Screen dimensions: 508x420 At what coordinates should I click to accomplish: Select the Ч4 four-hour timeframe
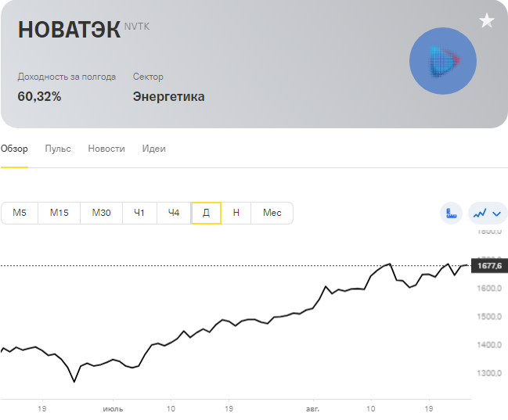point(174,213)
